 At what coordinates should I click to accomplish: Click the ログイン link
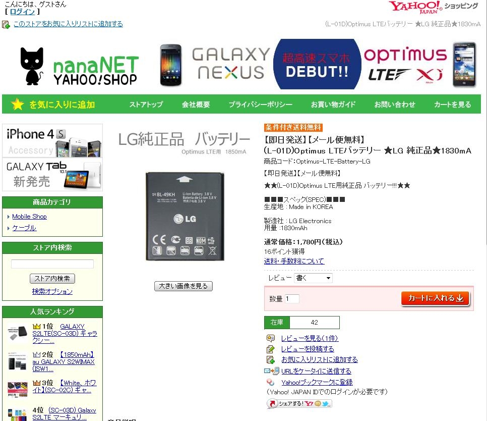click(x=22, y=12)
